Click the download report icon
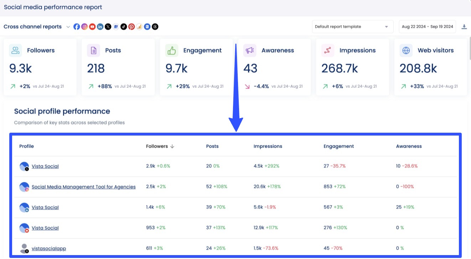 coord(464,26)
